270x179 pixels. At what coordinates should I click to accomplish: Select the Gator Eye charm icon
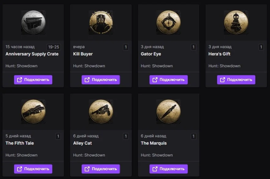pyautogui.click(x=168, y=22)
